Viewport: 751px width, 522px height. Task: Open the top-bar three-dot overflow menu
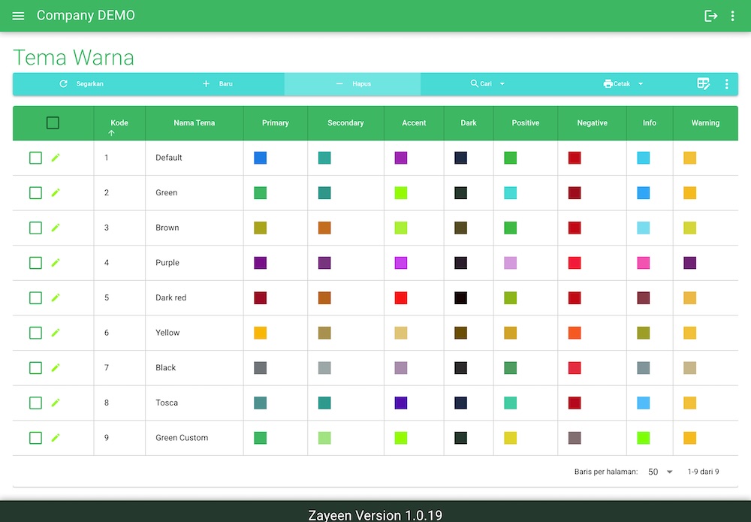coord(732,15)
